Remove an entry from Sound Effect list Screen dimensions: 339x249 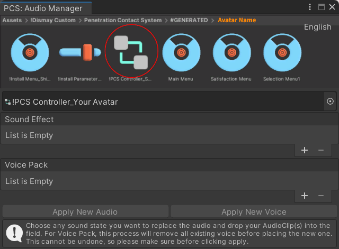(321, 150)
